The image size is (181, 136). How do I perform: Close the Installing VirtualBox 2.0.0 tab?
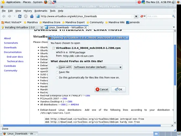(42, 28)
